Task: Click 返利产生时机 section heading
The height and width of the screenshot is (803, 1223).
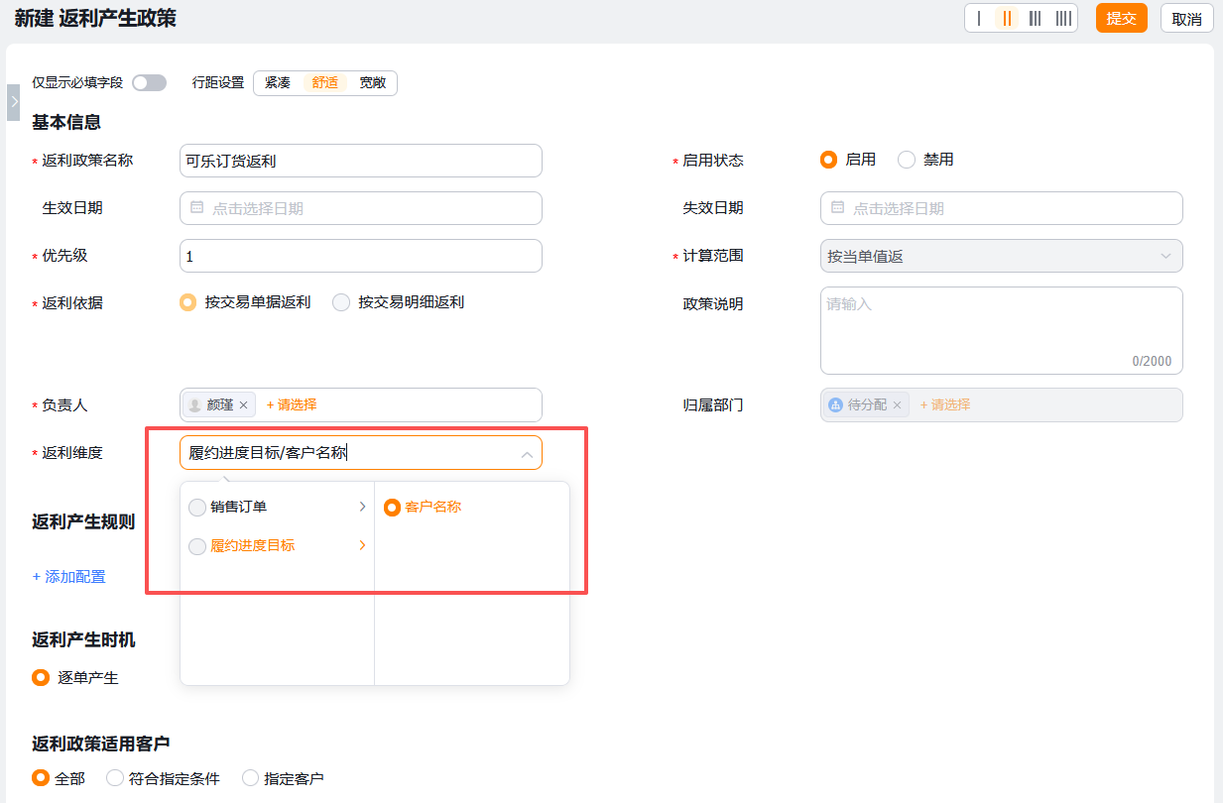Action: (x=83, y=639)
